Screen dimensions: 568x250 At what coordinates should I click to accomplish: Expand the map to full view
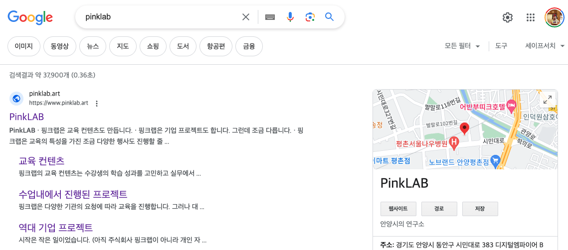coord(548,99)
